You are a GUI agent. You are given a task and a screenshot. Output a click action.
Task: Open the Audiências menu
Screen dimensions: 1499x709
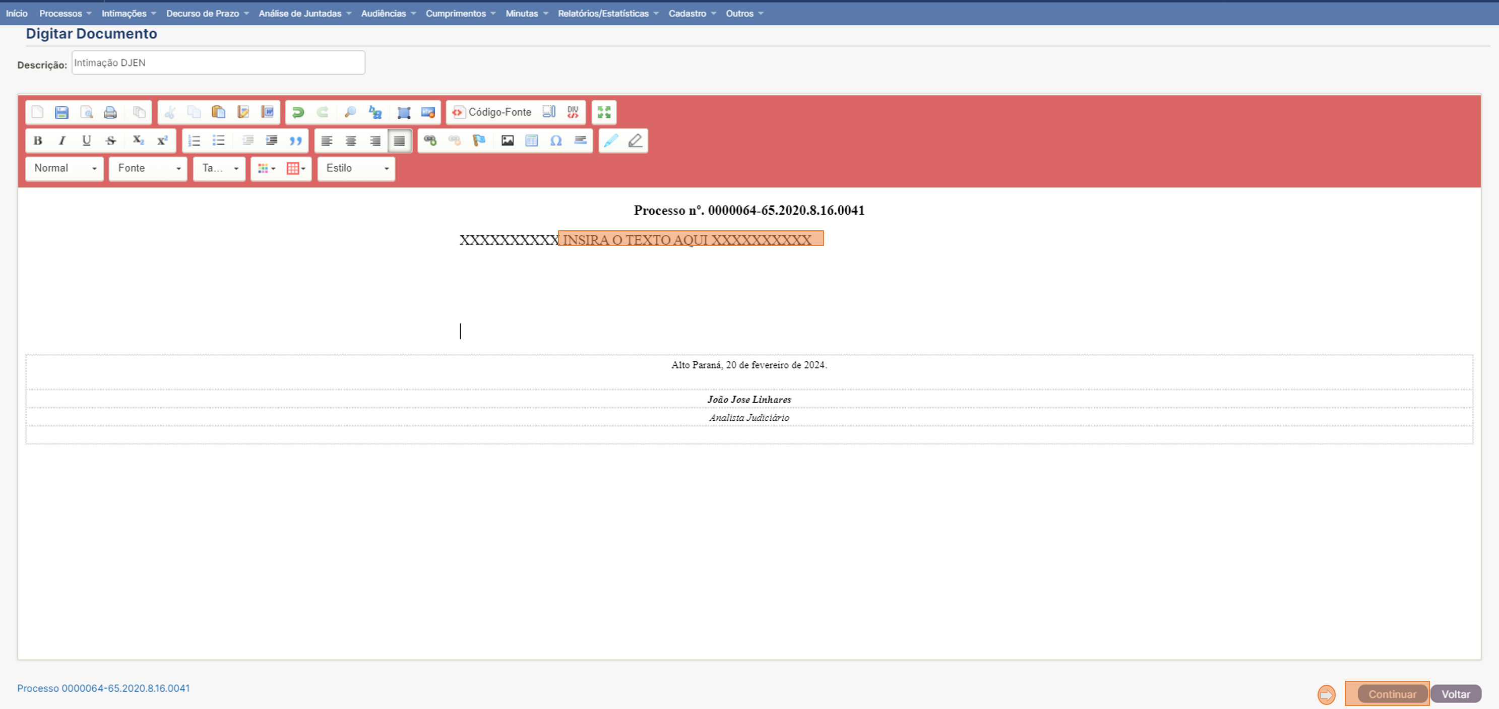(x=388, y=14)
